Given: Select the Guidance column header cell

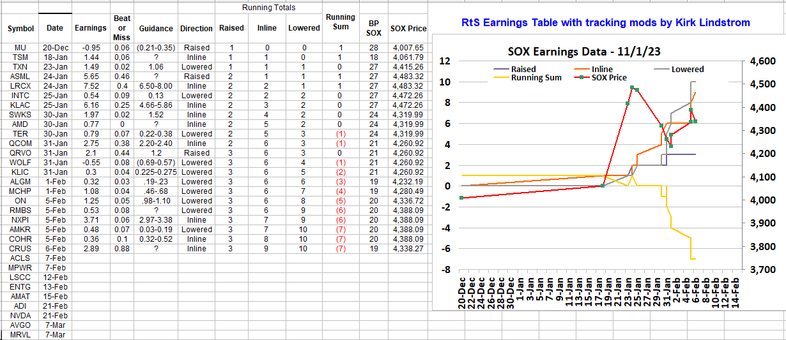Looking at the screenshot, I should tap(156, 28).
